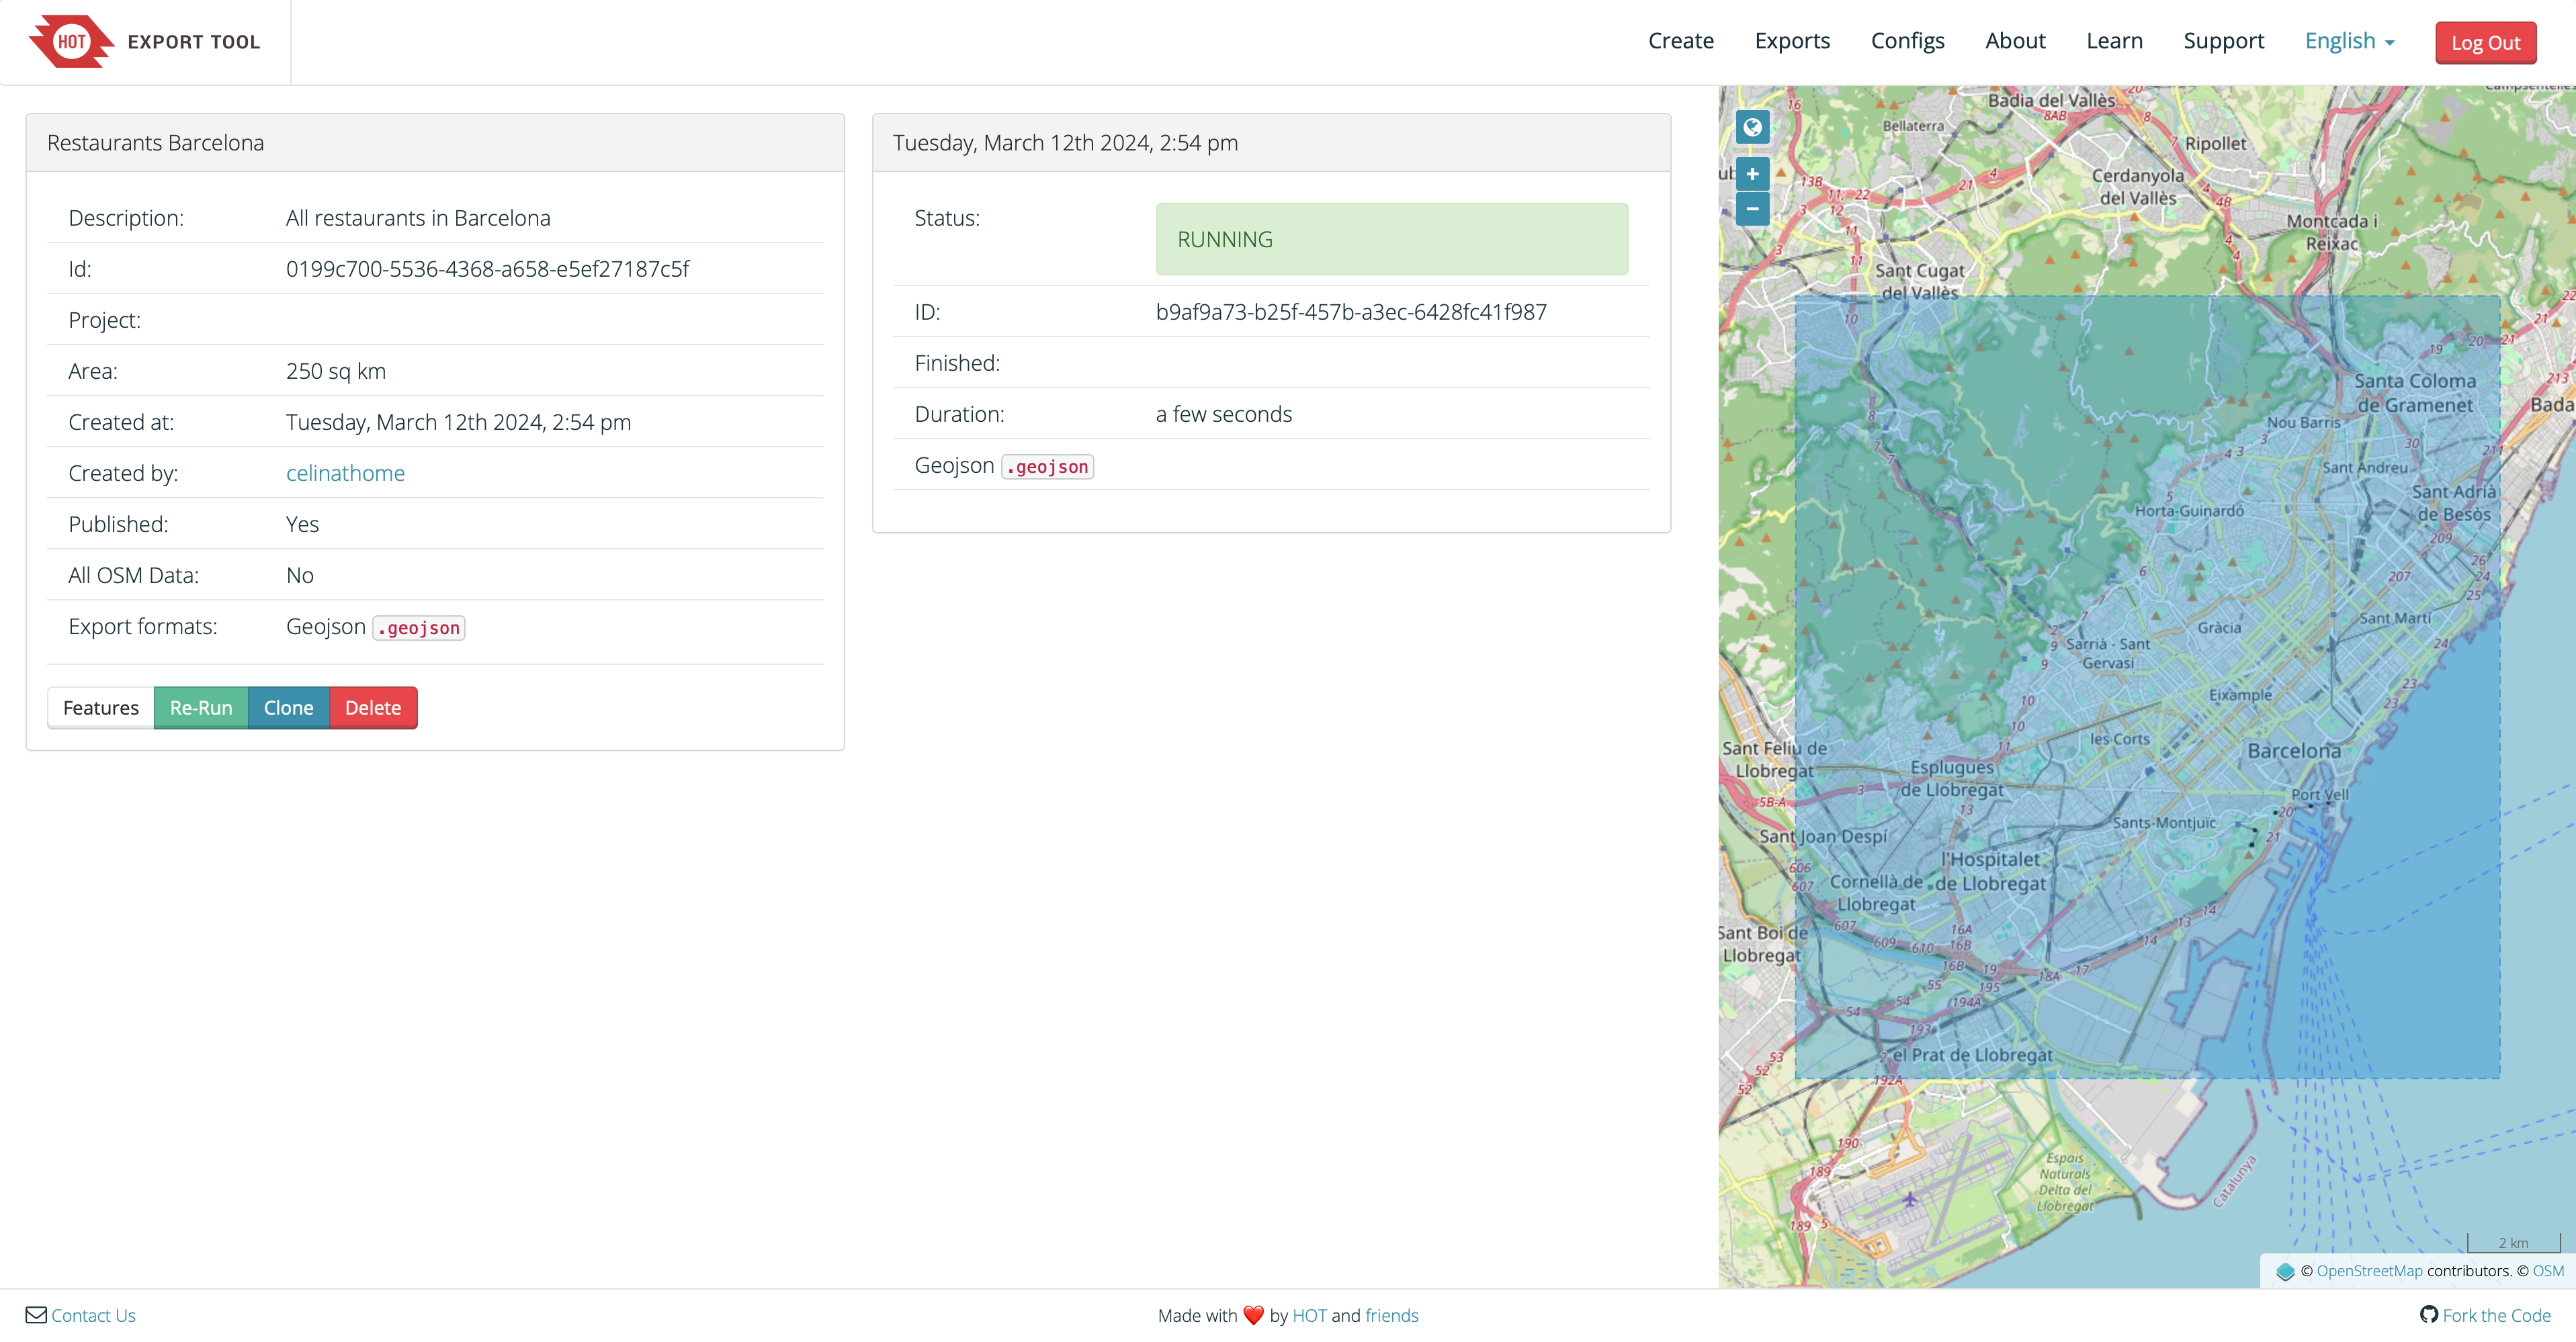This screenshot has height=1342, width=2576.
Task: Zoom in the map with plus button
Action: click(1752, 174)
